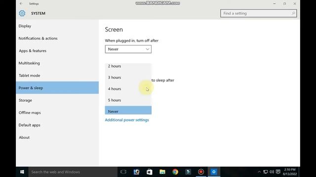Go to Notifications & actions
This screenshot has width=316, height=177.
(57, 38)
